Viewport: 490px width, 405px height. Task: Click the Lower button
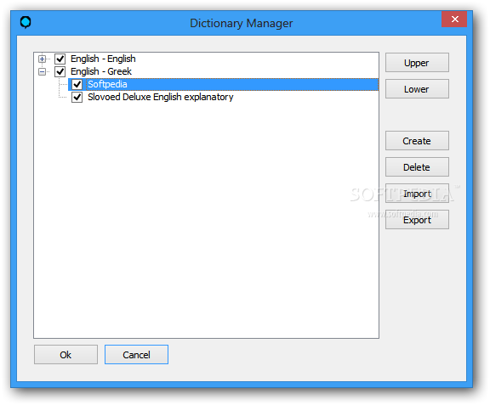pyautogui.click(x=417, y=89)
